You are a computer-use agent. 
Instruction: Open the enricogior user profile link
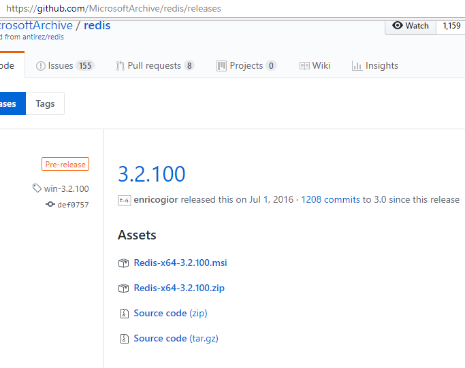point(156,200)
